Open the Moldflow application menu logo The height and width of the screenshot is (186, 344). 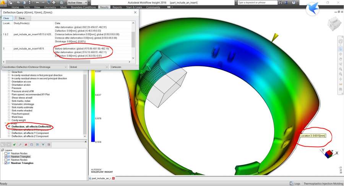[x=3, y=3]
